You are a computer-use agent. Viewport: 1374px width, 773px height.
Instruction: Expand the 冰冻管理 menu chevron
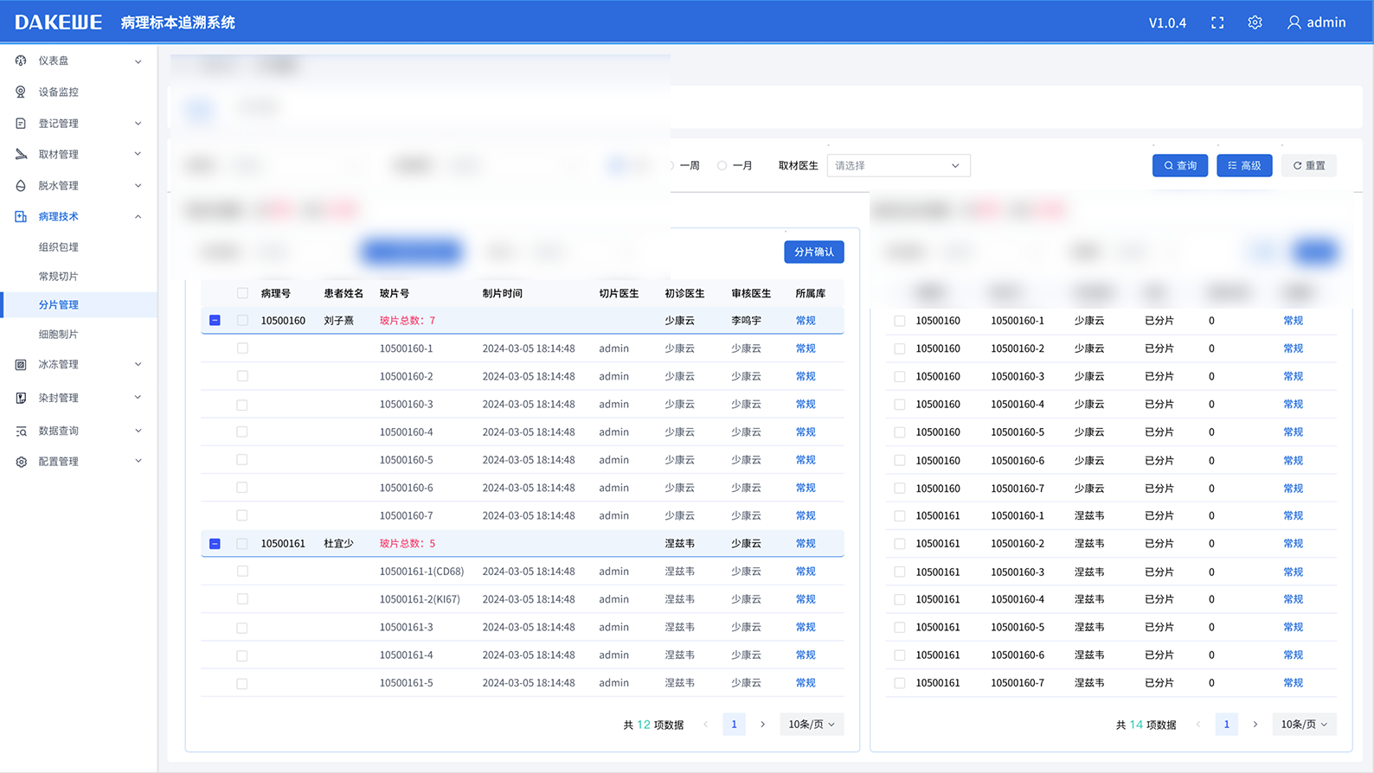138,365
